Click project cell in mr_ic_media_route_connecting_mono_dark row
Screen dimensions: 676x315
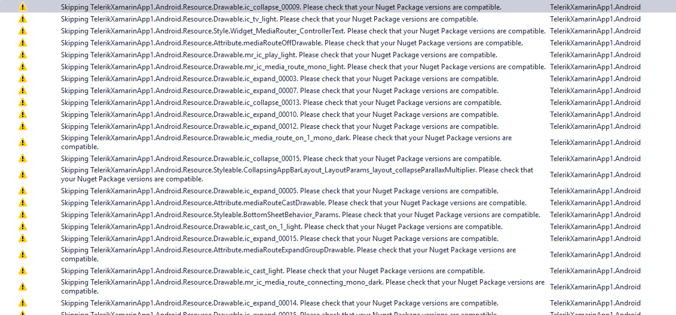tap(595, 287)
